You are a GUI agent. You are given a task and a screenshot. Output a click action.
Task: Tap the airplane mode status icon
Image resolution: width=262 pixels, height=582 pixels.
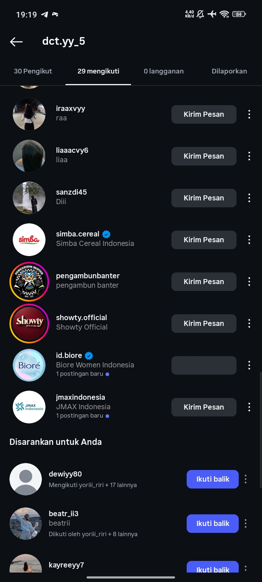(212, 14)
